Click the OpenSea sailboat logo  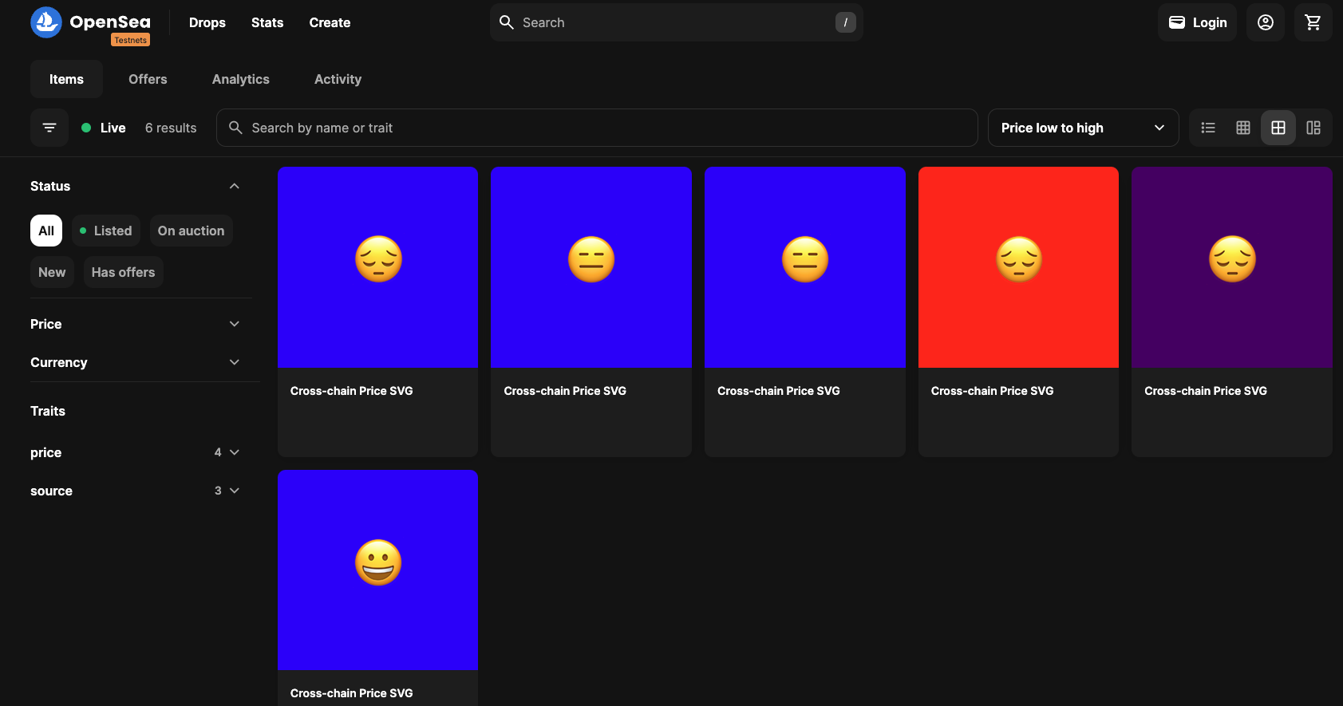(x=46, y=22)
